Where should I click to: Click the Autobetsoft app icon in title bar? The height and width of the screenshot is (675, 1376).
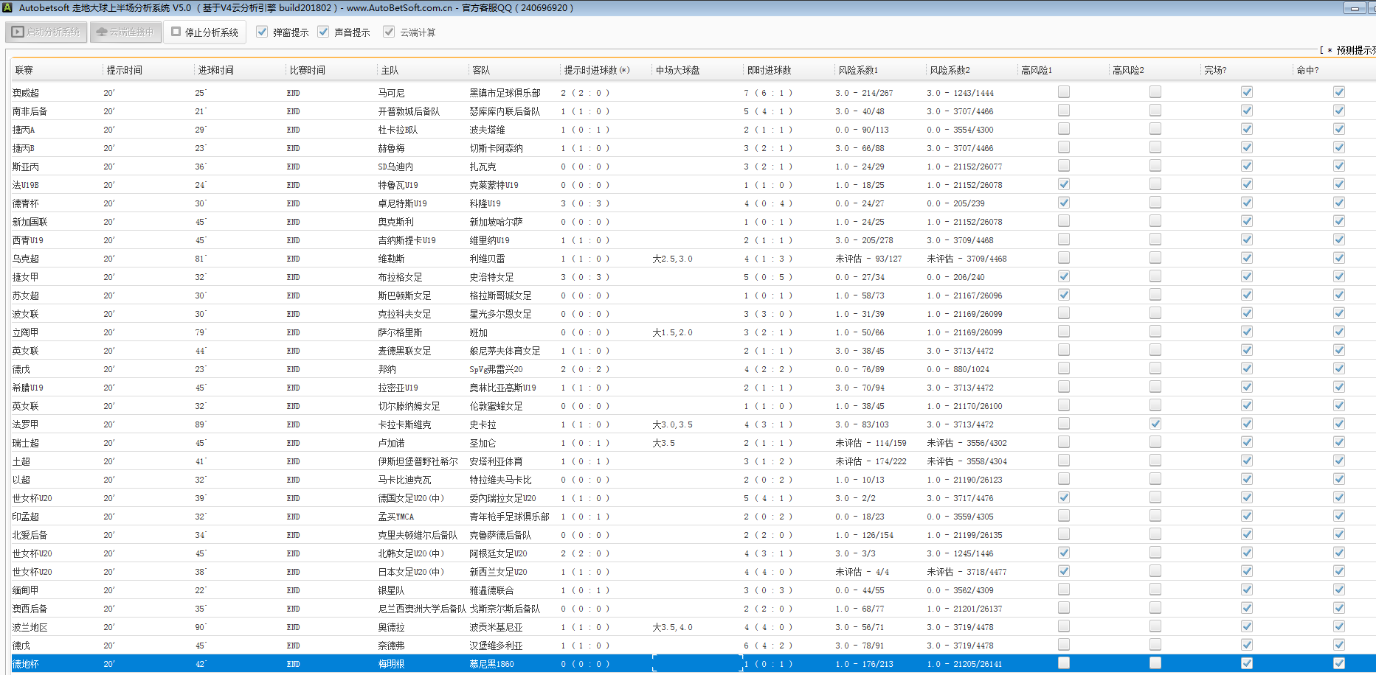point(7,8)
